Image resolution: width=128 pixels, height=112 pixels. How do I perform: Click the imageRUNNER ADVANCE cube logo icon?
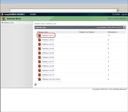(2, 14)
